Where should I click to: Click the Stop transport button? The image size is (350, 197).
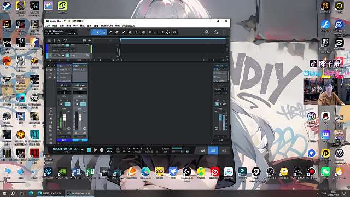89,150
